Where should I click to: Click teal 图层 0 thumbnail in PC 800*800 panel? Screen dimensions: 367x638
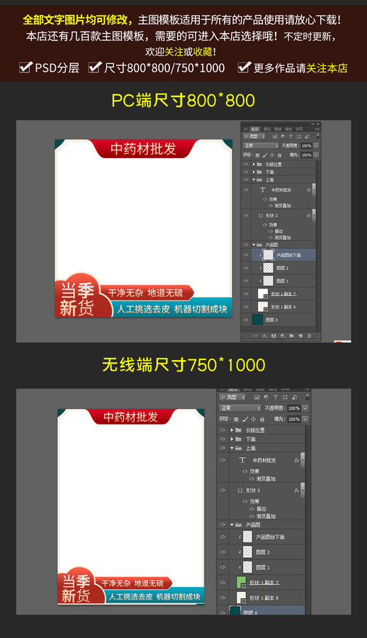pos(258,320)
